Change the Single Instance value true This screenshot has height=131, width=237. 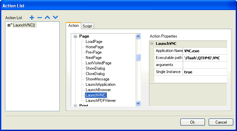[x=205, y=72]
